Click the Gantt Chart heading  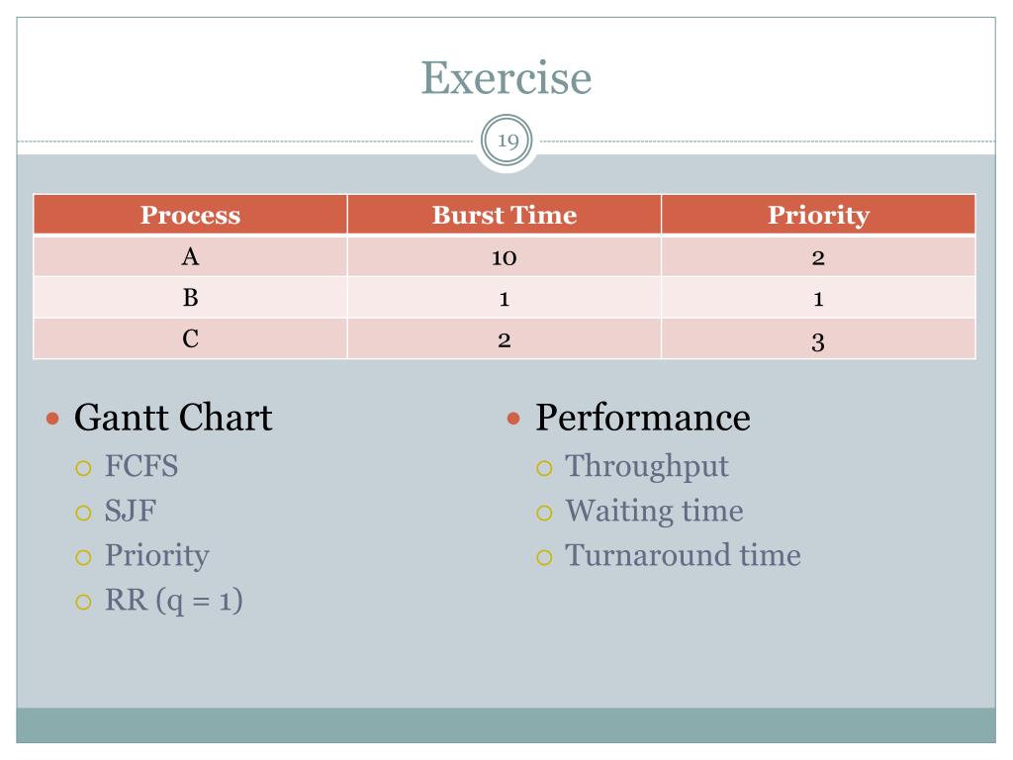[x=173, y=418]
